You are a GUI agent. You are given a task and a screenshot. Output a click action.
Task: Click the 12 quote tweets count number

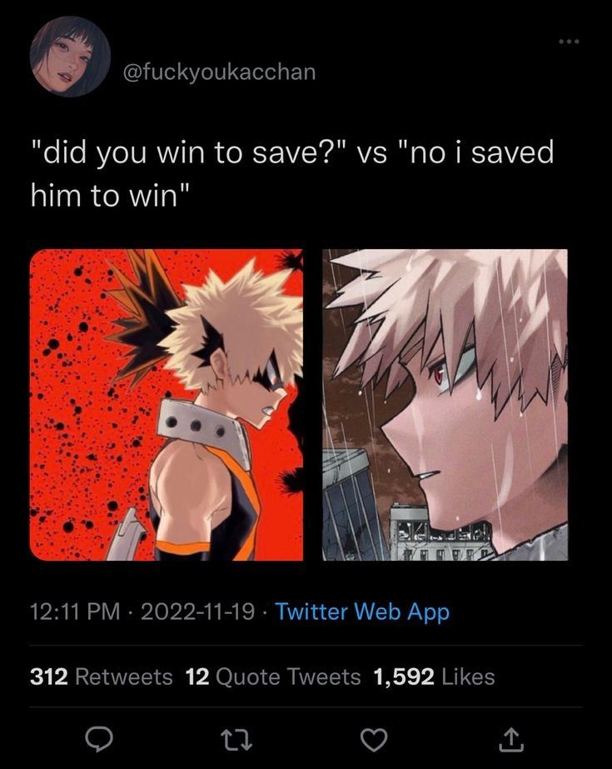coord(197,677)
